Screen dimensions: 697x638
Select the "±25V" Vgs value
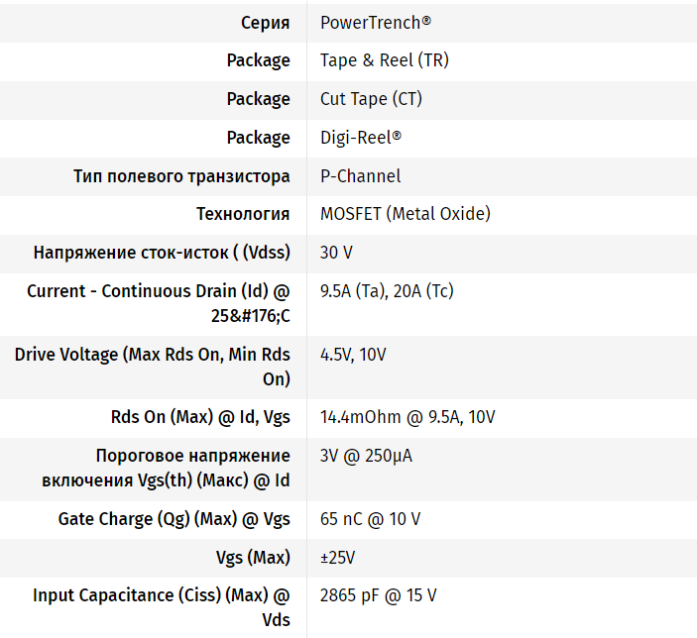tap(337, 558)
